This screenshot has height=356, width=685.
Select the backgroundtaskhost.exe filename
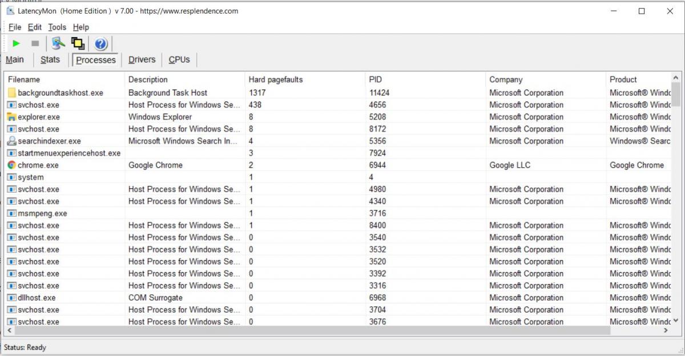coord(61,92)
